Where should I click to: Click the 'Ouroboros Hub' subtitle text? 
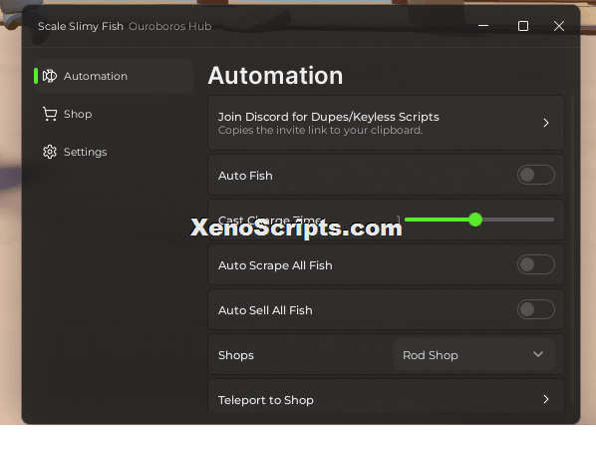[169, 26]
